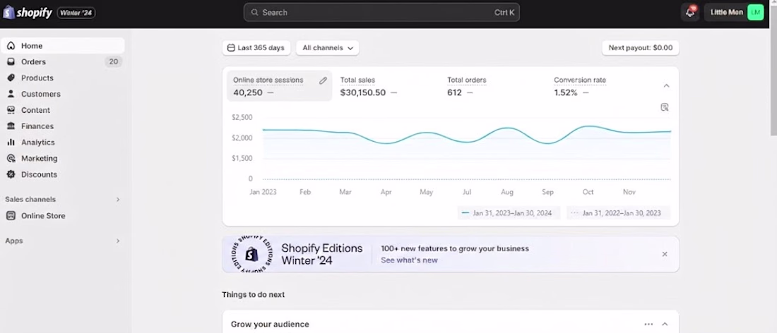The image size is (777, 333).
Task: Click the See what's new link
Action: point(409,260)
